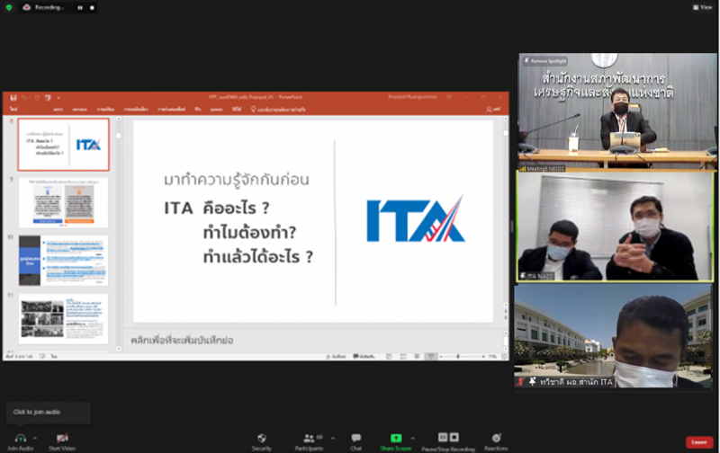The width and height of the screenshot is (720, 453).
Task: Click the start-from-beginning slideshow quick access icon
Action: click(x=49, y=98)
